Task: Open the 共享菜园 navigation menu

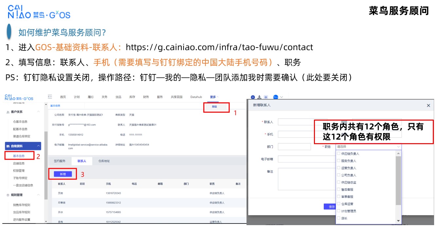Action: point(176,97)
